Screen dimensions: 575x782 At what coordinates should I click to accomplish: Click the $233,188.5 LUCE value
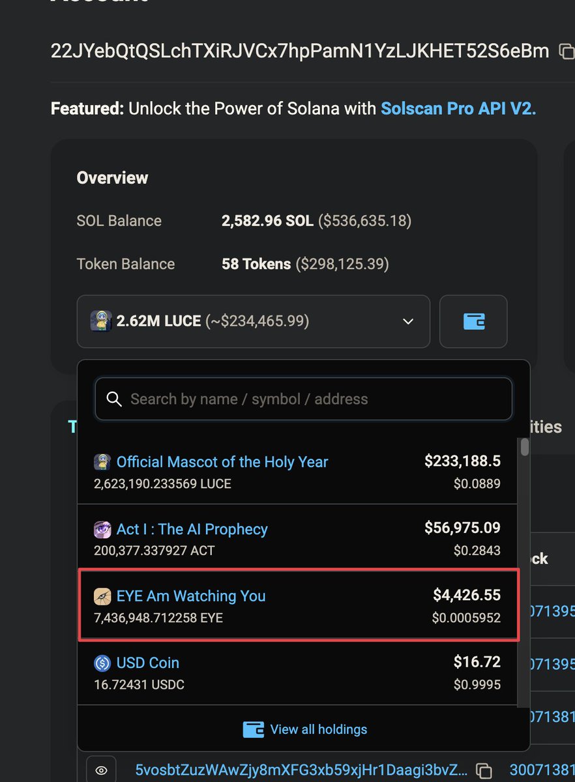point(462,461)
